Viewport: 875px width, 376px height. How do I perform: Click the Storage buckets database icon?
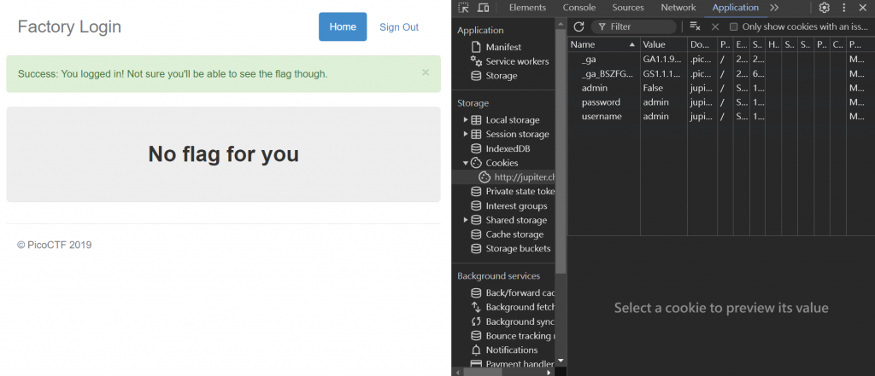(476, 248)
